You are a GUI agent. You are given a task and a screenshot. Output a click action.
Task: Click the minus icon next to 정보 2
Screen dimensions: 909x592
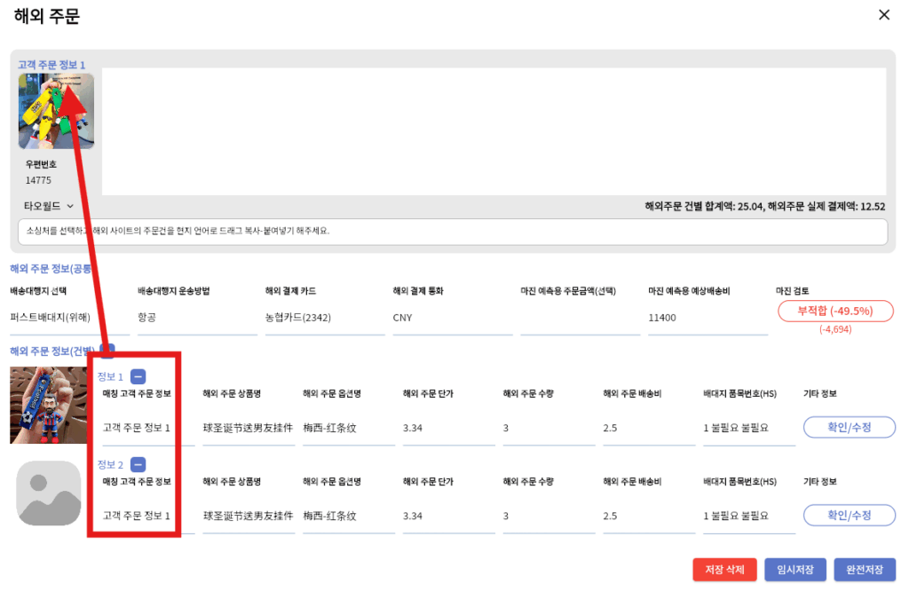coord(138,464)
